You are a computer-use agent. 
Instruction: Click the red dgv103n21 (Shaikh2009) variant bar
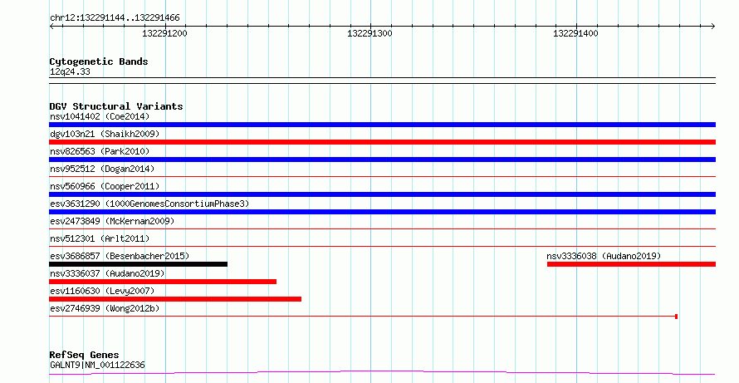click(x=382, y=142)
